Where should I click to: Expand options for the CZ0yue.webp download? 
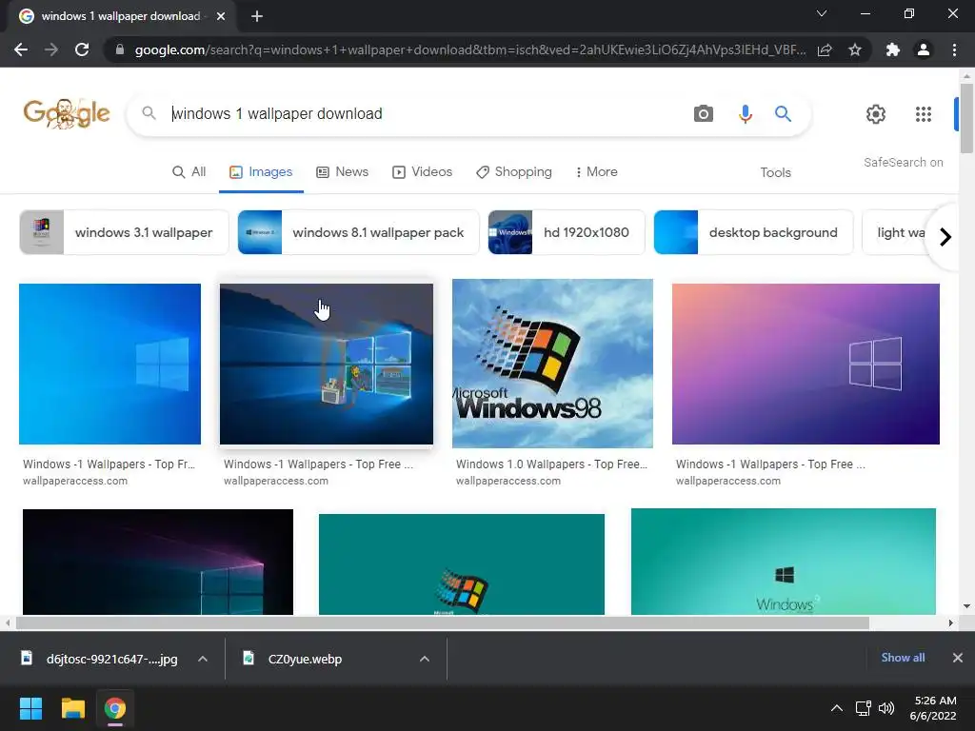click(x=425, y=659)
